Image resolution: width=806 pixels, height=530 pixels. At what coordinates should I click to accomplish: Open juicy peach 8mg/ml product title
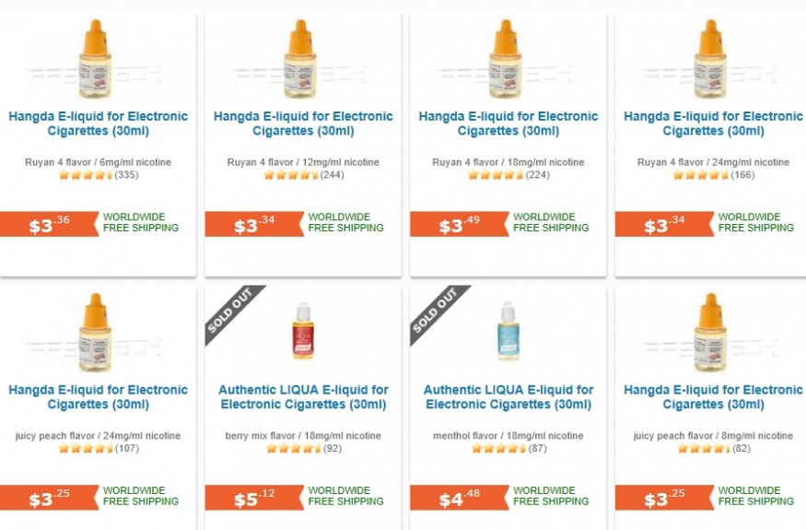tap(713, 397)
